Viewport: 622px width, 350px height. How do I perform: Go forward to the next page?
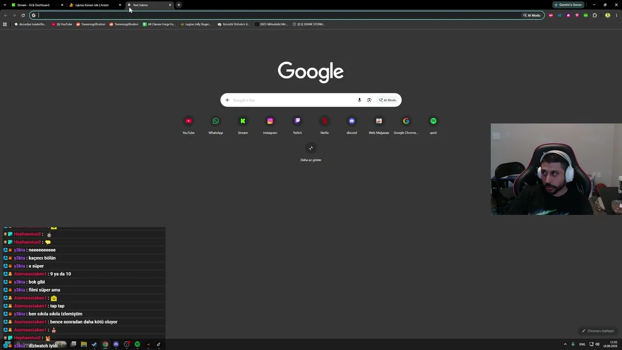pyautogui.click(x=14, y=15)
